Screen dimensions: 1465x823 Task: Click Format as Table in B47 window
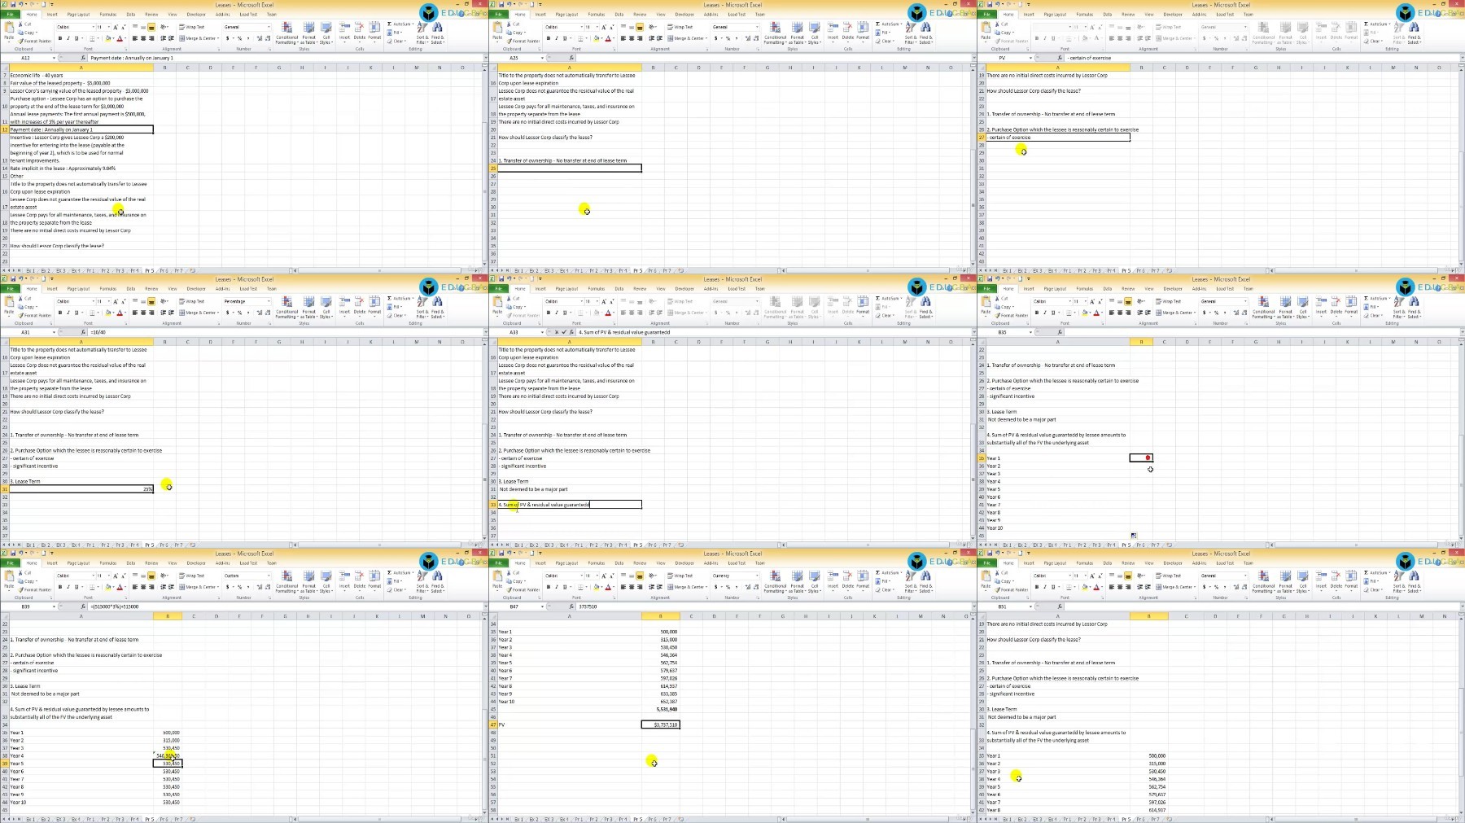798,581
